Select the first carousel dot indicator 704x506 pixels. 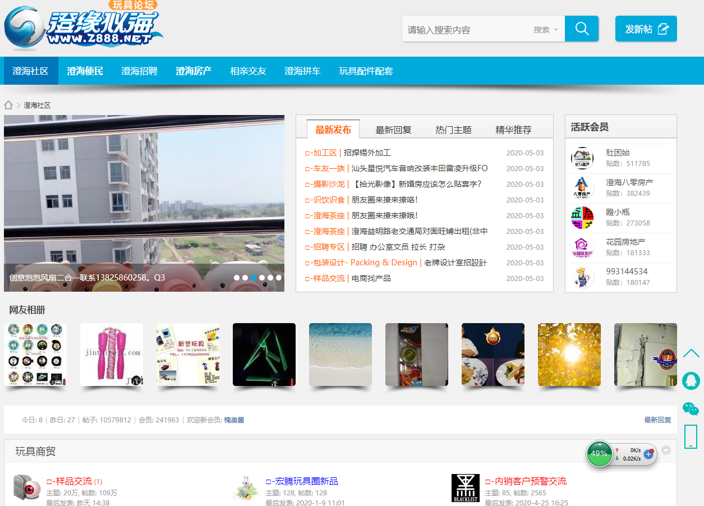237,278
